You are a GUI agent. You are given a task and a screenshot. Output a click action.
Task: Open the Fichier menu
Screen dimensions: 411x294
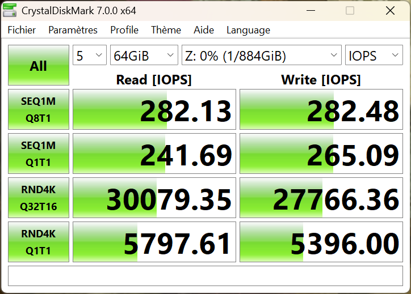[x=22, y=30]
